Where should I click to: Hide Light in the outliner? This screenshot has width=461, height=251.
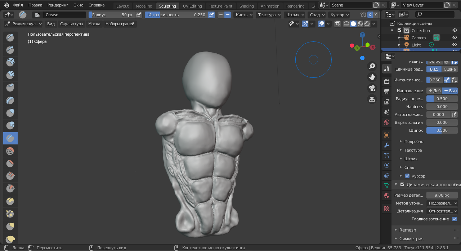(455, 45)
